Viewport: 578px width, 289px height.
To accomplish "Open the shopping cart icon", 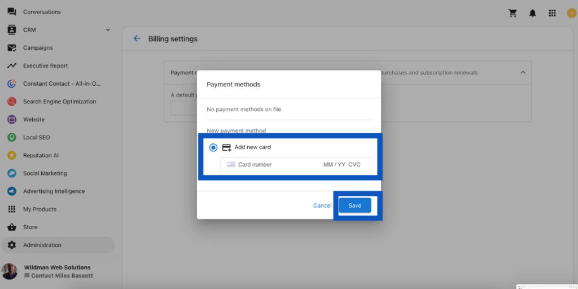I will click(x=513, y=12).
